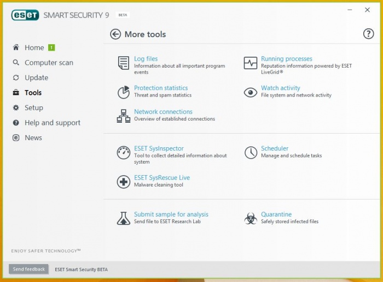Open the Scheduler link
Viewport: 383px width, 282px height.
[275, 148]
